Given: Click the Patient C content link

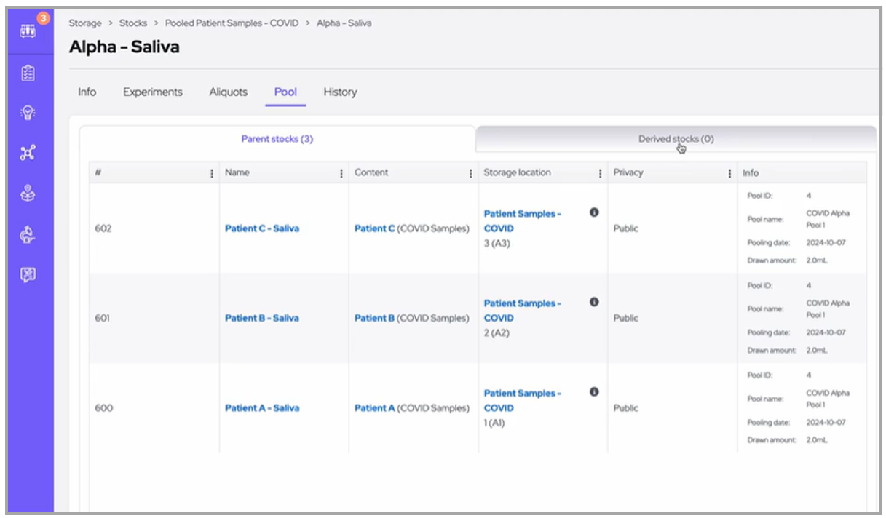Looking at the screenshot, I should tap(374, 228).
